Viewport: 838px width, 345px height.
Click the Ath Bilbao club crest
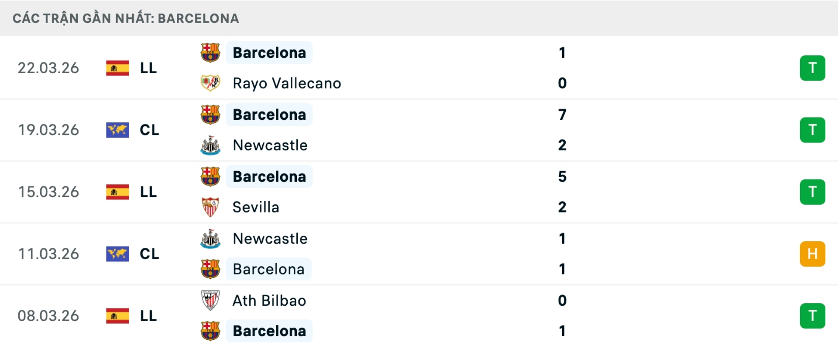(x=210, y=301)
